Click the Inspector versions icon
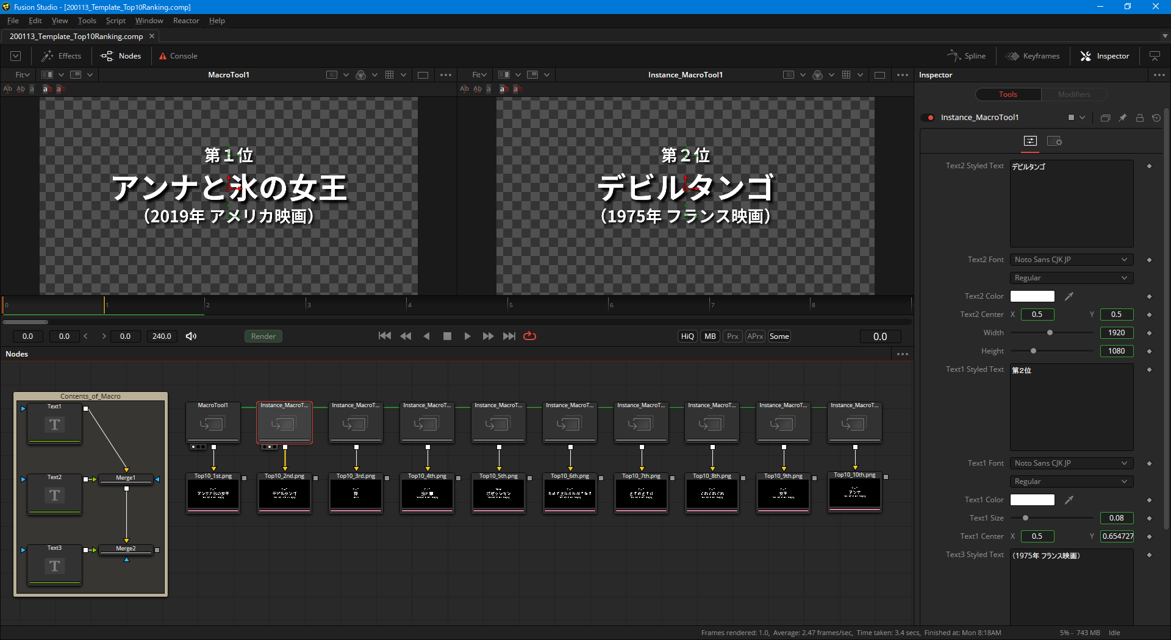 click(x=1105, y=118)
